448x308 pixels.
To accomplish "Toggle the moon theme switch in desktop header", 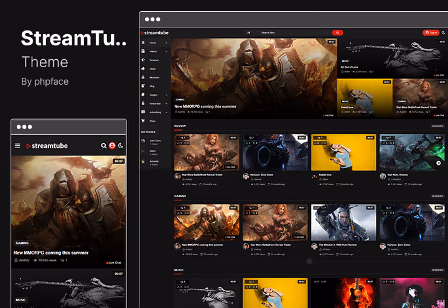I will point(444,32).
